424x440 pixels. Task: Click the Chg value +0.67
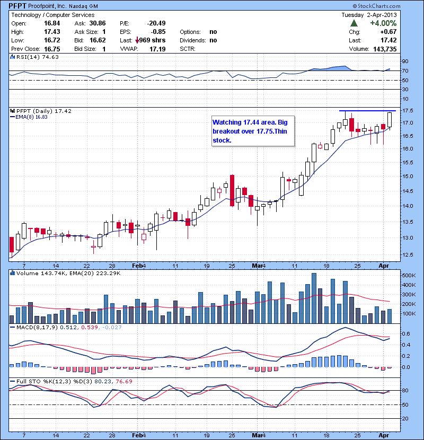(x=388, y=32)
